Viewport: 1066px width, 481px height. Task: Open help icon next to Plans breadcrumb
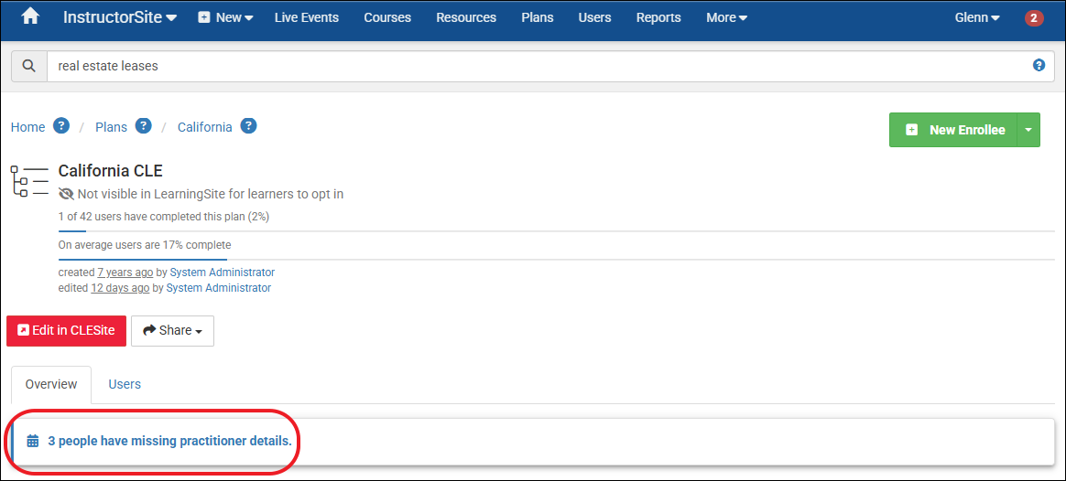pos(143,126)
